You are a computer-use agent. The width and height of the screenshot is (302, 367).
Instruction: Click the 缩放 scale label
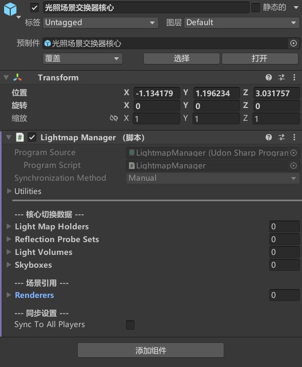[19, 118]
